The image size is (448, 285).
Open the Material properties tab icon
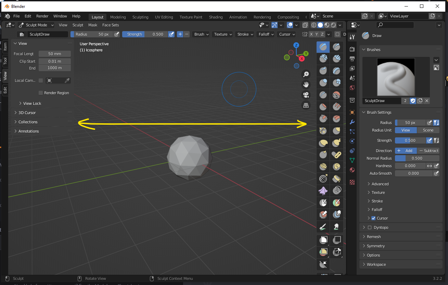[x=352, y=170]
